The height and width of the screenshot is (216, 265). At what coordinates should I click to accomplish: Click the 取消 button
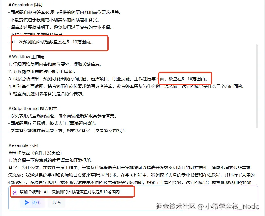coord(57,202)
